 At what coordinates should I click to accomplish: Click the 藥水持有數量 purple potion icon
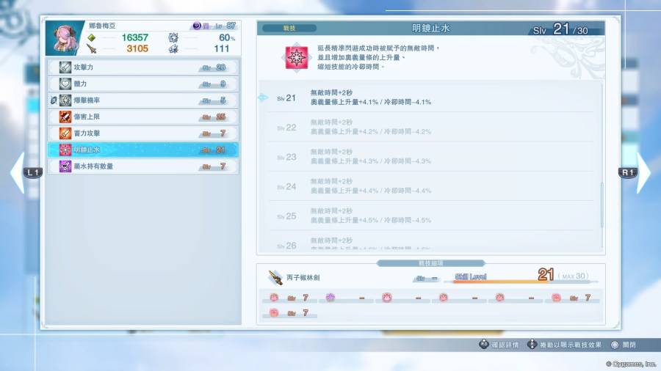click(65, 166)
